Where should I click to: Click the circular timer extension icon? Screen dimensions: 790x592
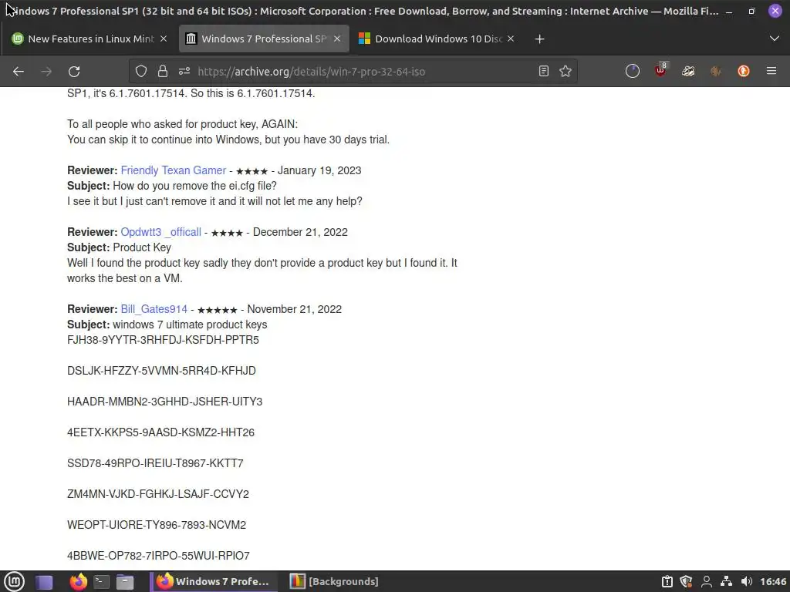[633, 72]
